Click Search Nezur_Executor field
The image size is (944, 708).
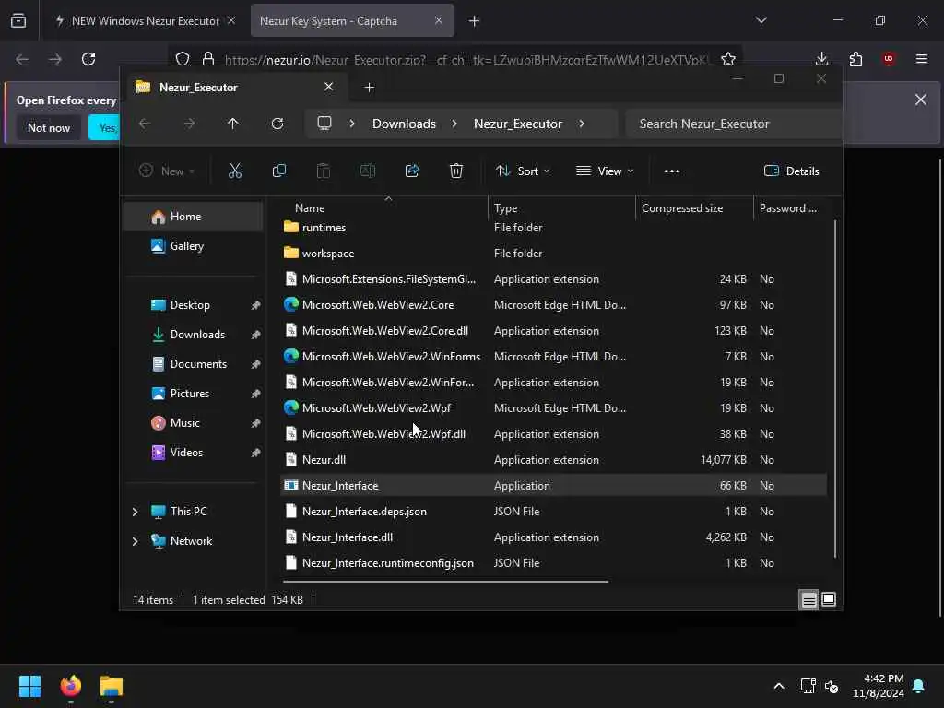tap(733, 124)
